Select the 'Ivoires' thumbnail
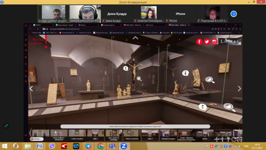Image resolution: width=266 pixels, height=150 pixels. (205, 135)
